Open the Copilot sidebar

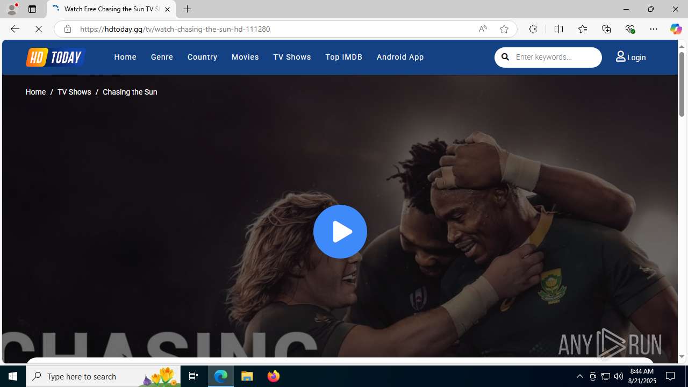click(x=676, y=29)
